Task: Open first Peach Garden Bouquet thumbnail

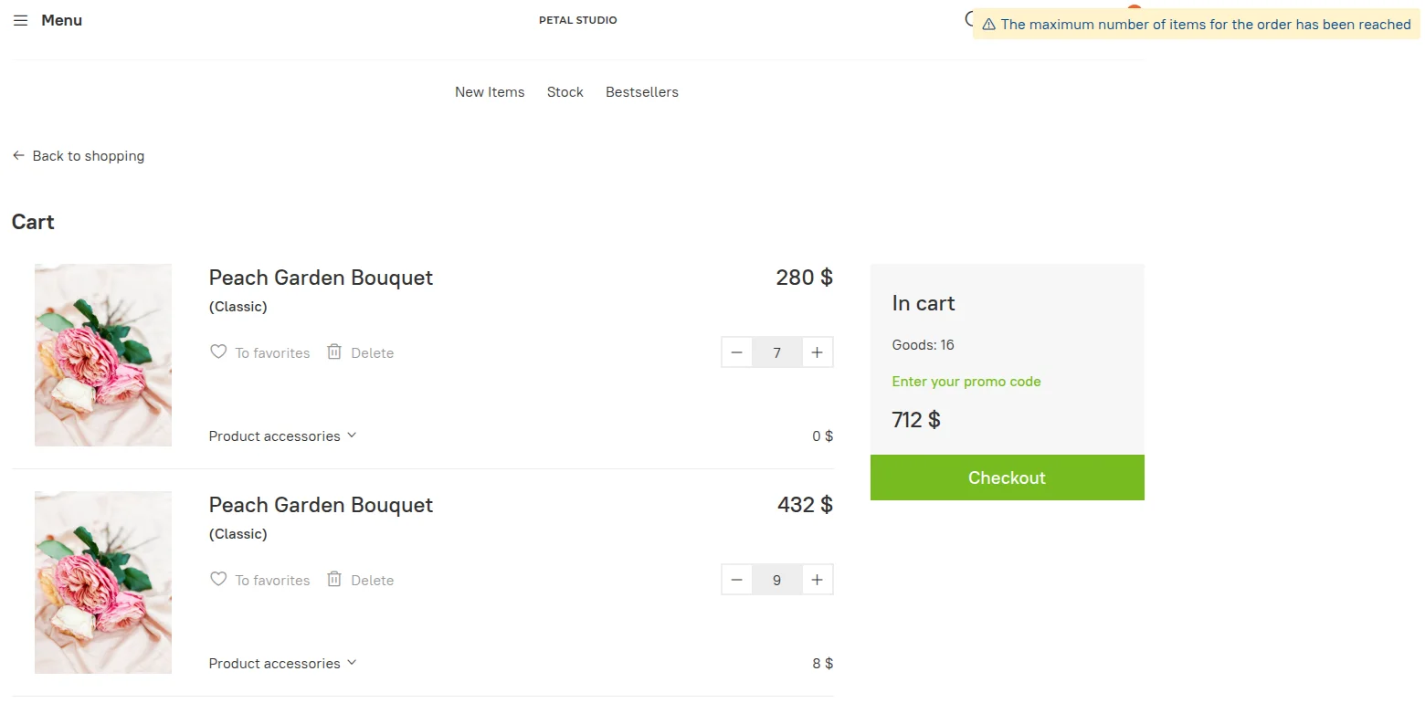Action: click(103, 355)
